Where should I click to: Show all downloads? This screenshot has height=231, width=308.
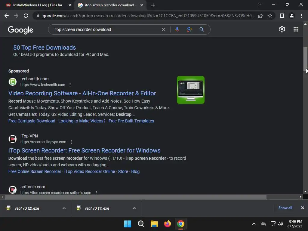point(285,208)
